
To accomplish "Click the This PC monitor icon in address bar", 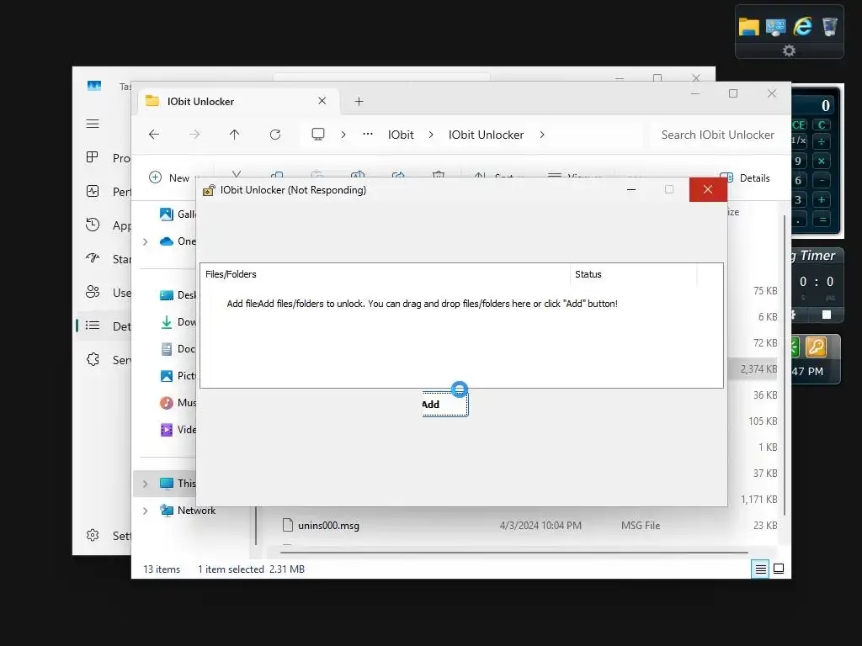I will point(317,135).
